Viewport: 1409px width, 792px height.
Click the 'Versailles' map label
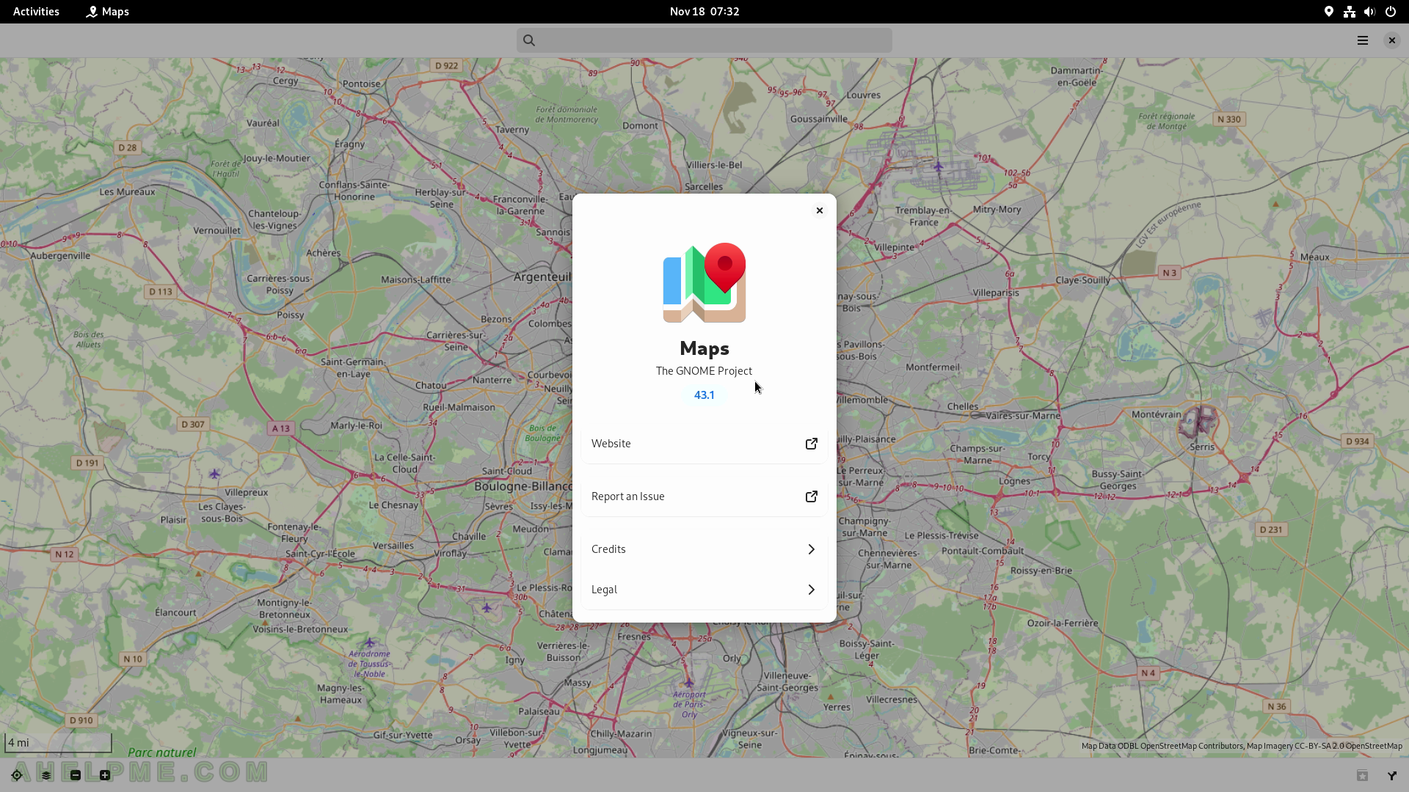point(393,545)
